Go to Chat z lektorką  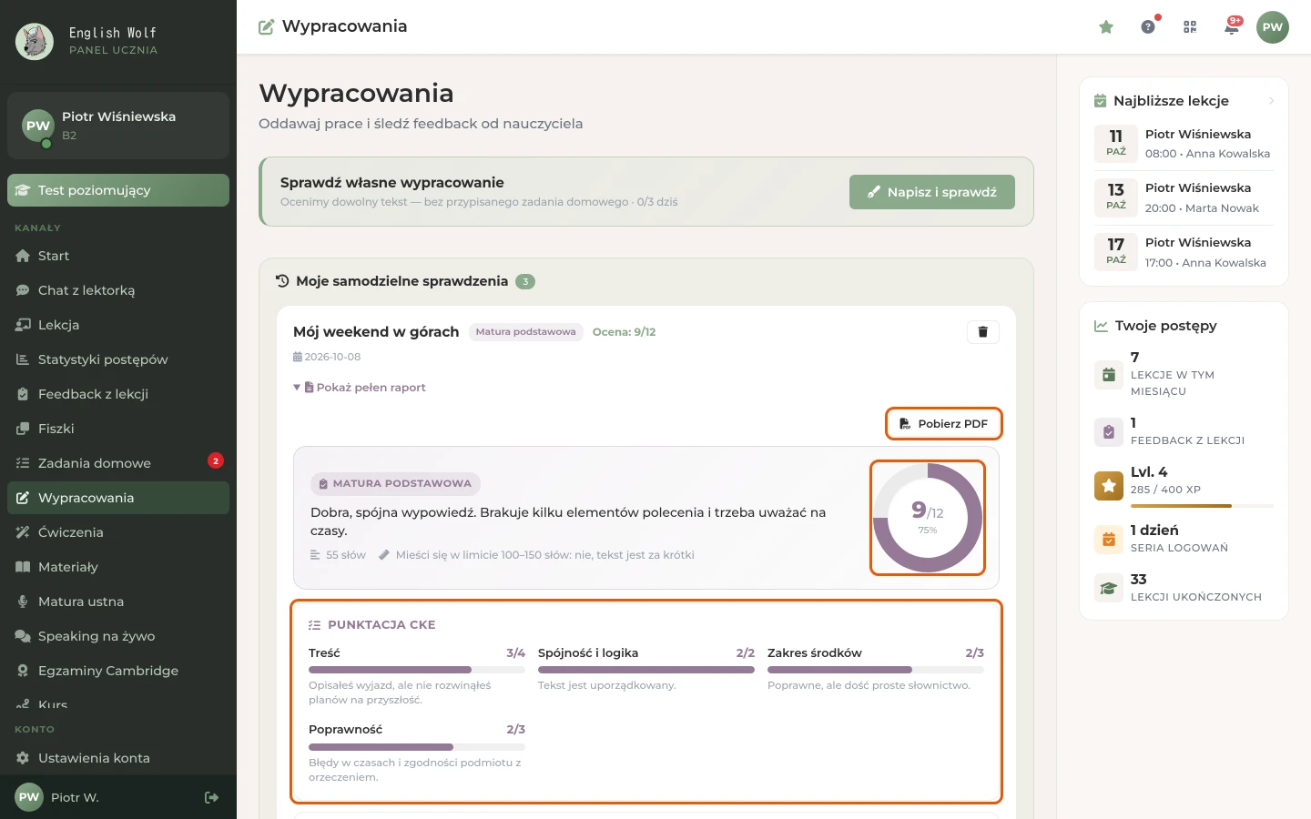[x=118, y=290]
